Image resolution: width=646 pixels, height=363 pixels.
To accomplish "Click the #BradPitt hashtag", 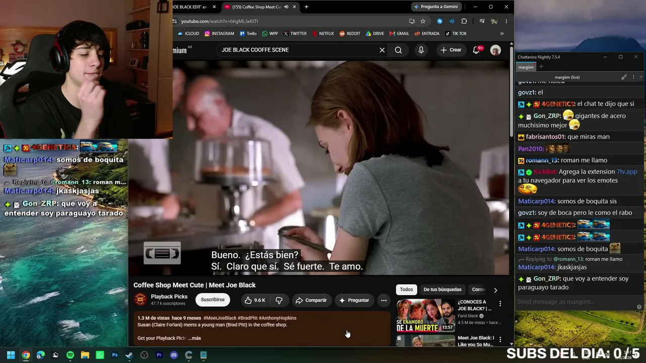I will click(x=247, y=318).
